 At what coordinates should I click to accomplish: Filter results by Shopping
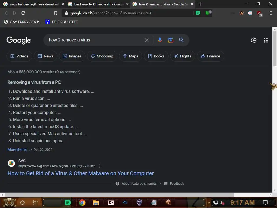102,56
